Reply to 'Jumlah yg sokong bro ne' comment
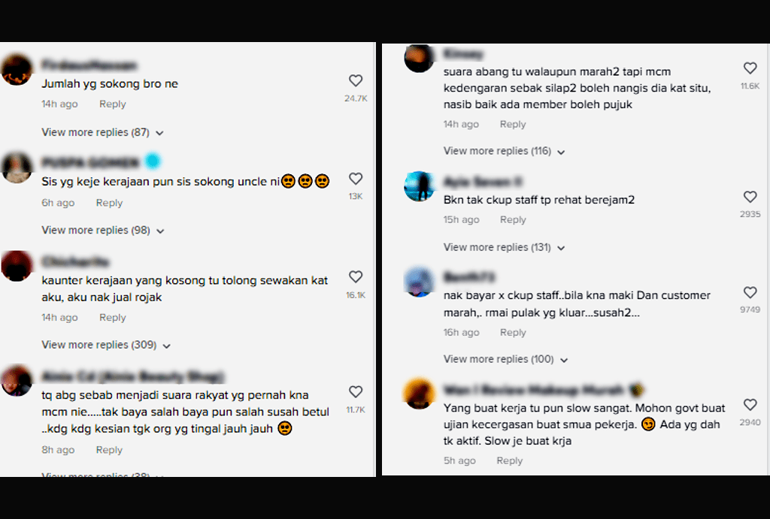Image resolution: width=770 pixels, height=519 pixels. [x=113, y=104]
